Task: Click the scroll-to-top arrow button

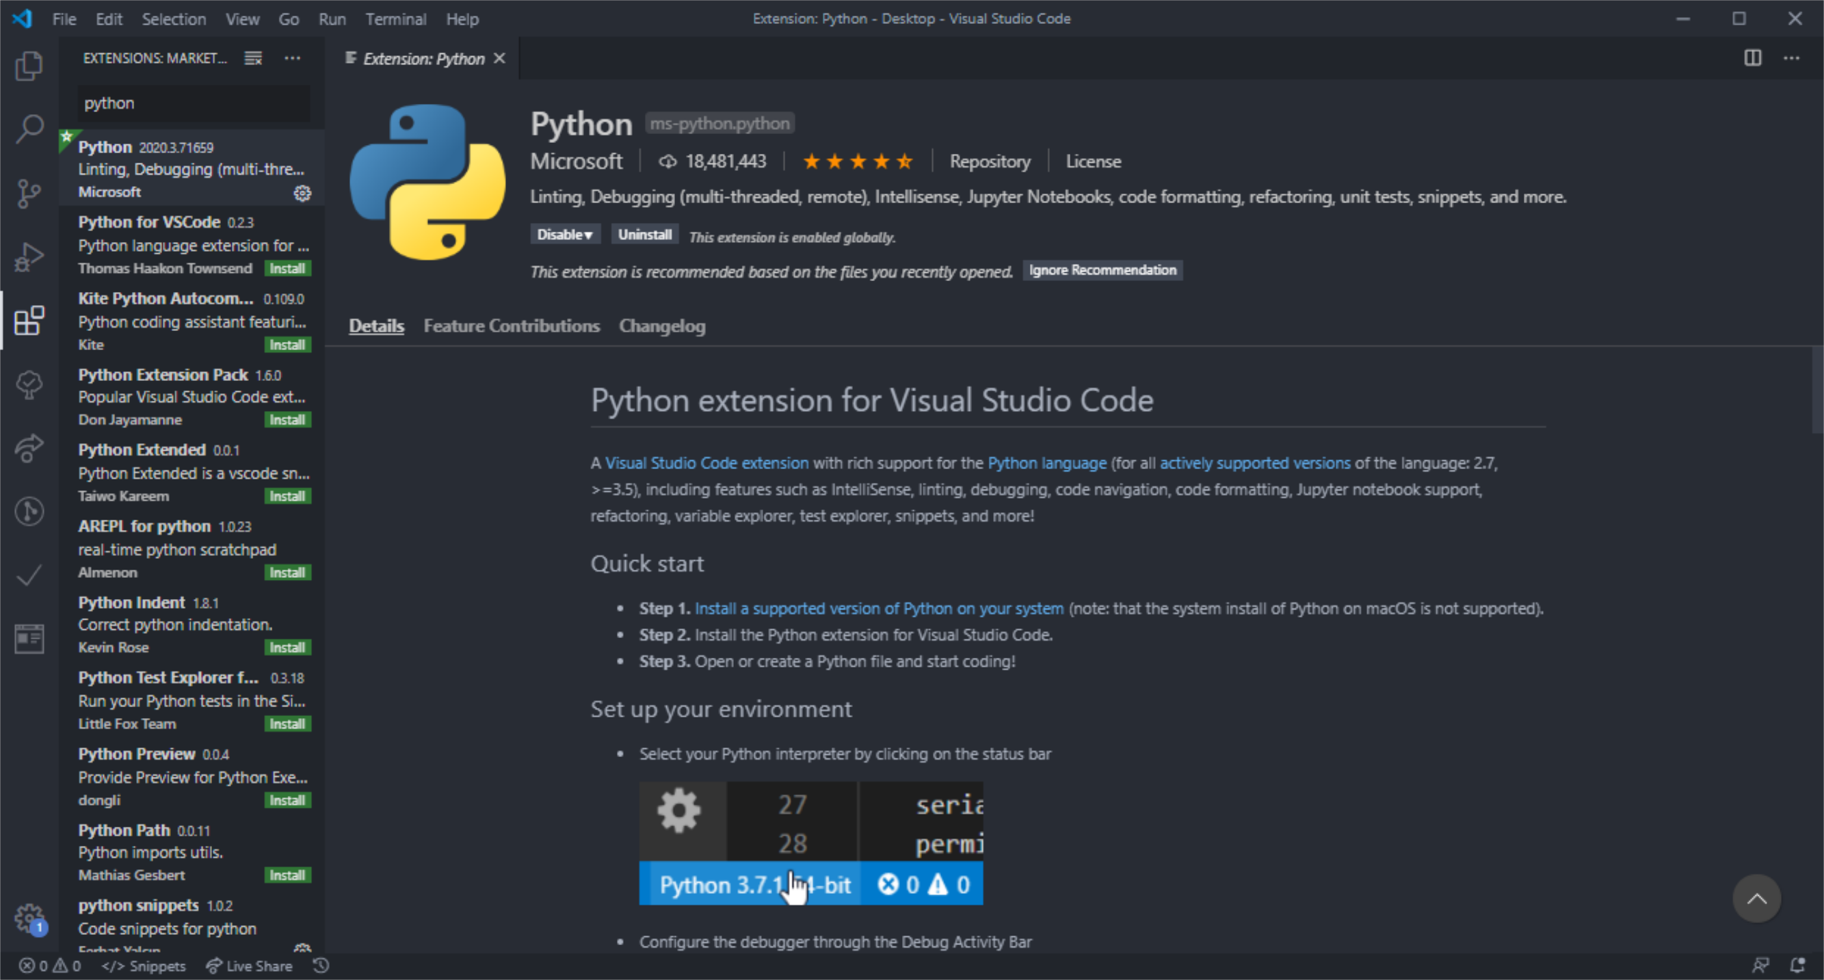Action: 1757,899
